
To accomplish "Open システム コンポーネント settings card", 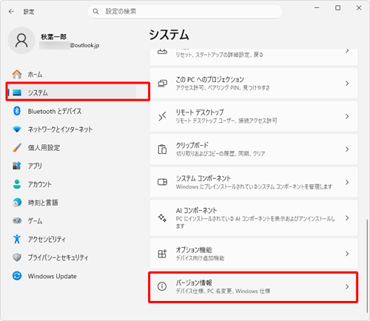I will [254, 182].
